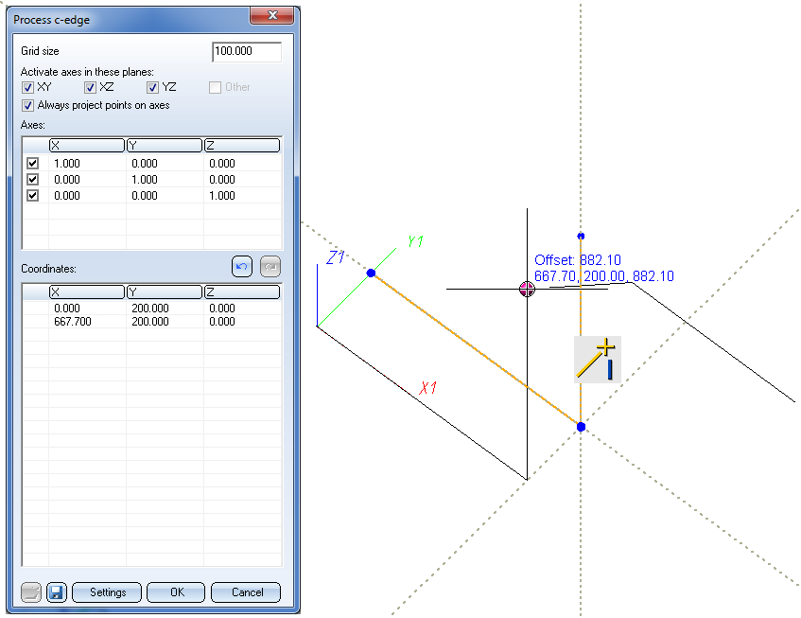Click the blue endpoint at bottom of orange line

[x=581, y=427]
